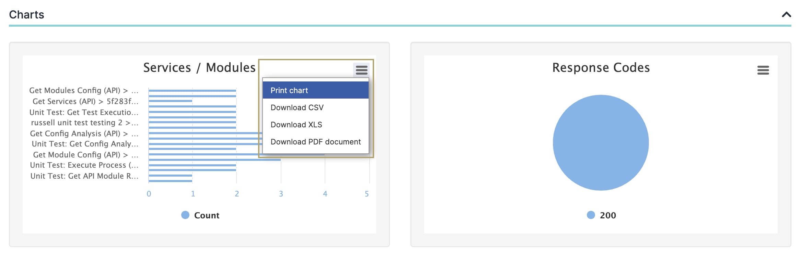Toggle the 200 legend item

tap(602, 215)
